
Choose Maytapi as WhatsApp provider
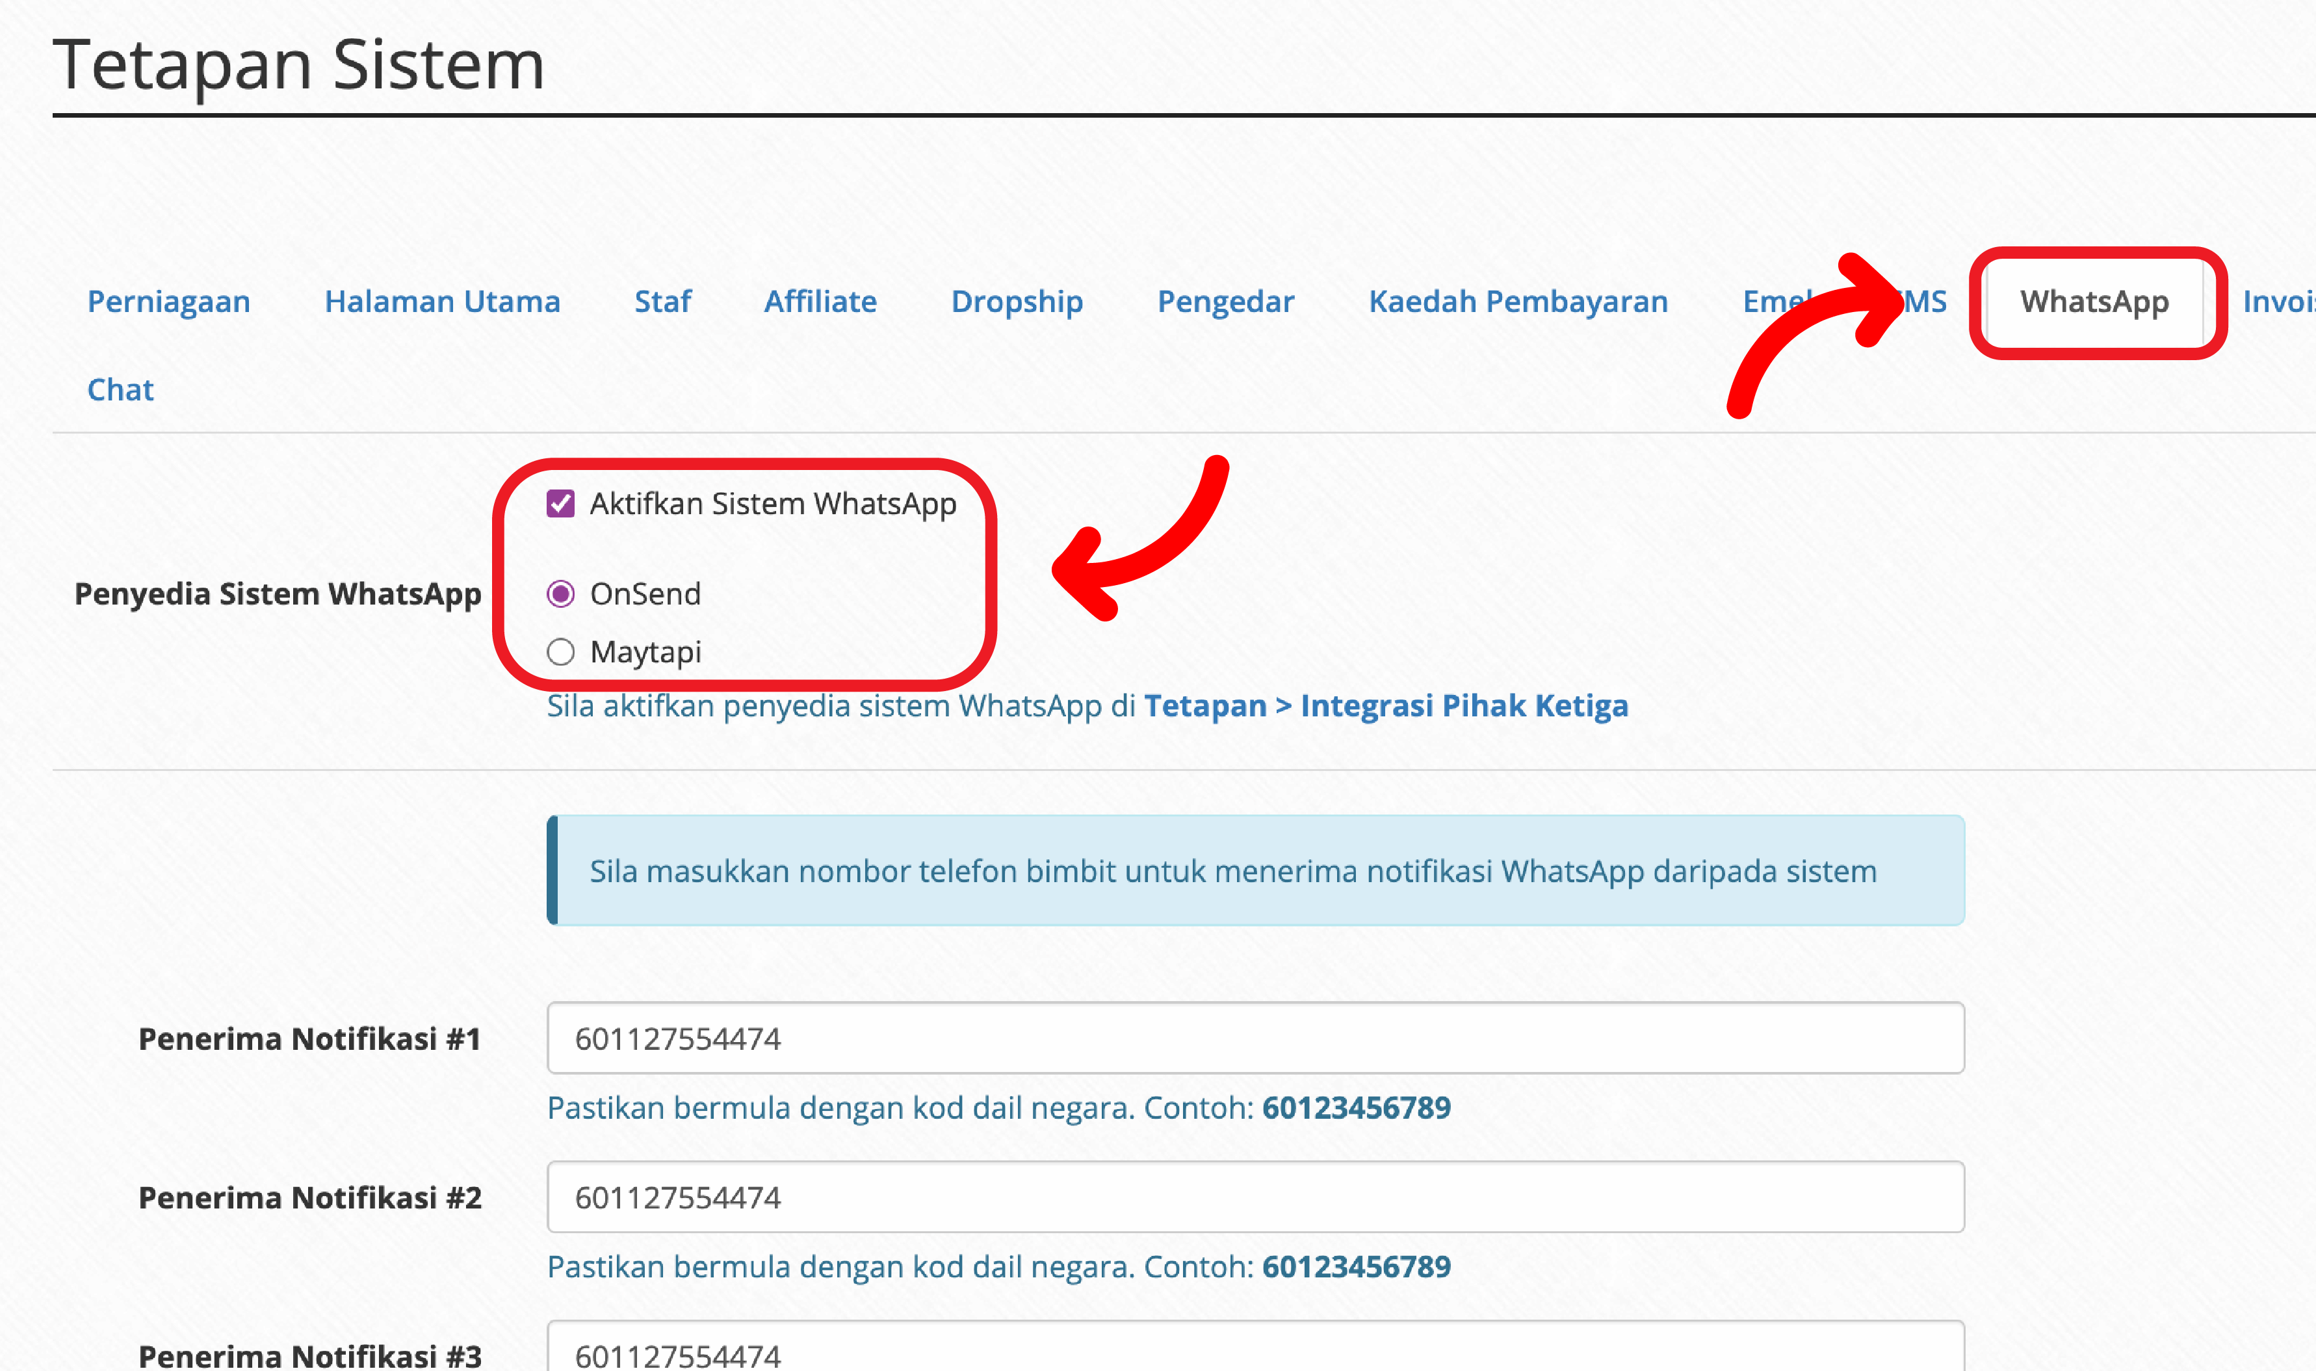(561, 652)
